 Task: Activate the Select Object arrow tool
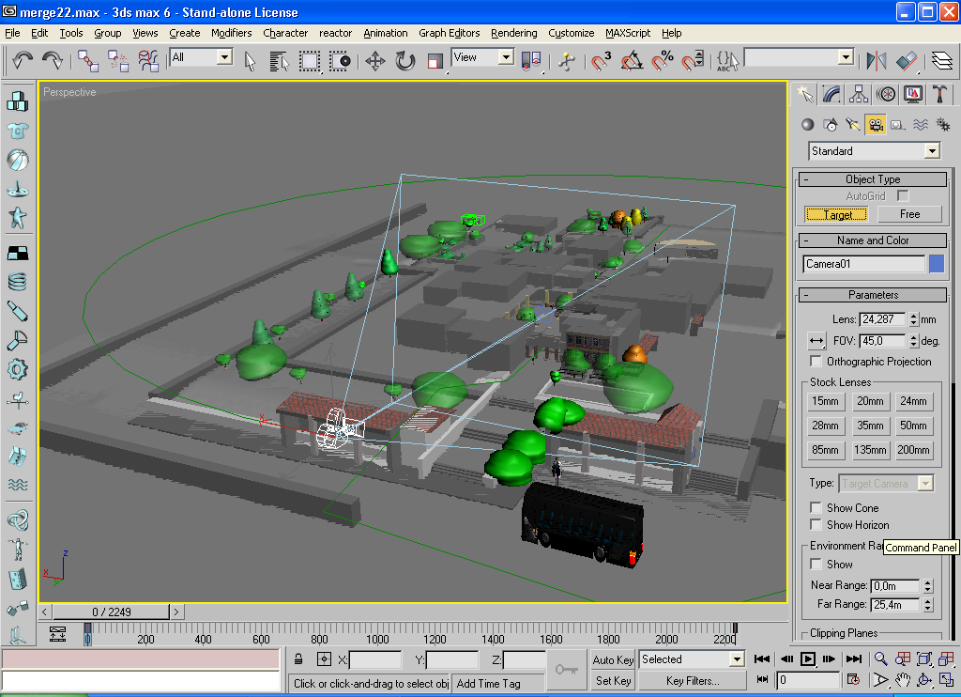point(250,61)
